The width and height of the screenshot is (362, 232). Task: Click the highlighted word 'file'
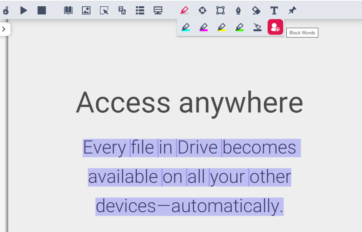click(x=144, y=148)
